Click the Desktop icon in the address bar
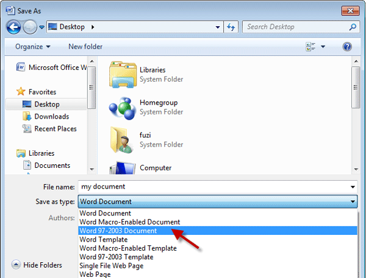This screenshot has height=278, width=366. click(x=52, y=27)
